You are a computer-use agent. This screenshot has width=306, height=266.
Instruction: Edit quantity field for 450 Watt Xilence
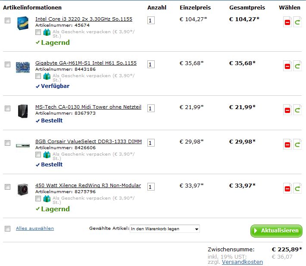click(151, 187)
